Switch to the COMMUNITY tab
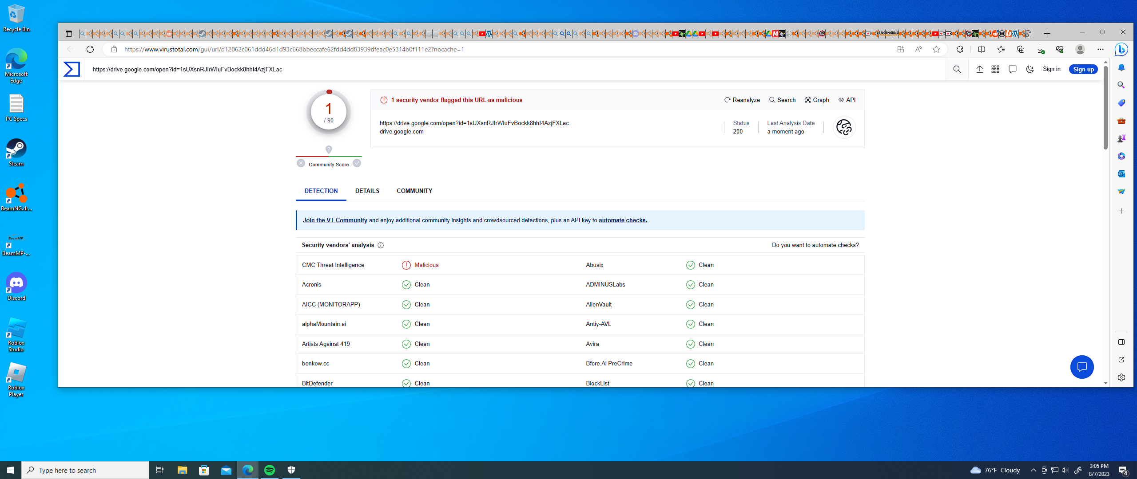The width and height of the screenshot is (1137, 479). click(414, 191)
